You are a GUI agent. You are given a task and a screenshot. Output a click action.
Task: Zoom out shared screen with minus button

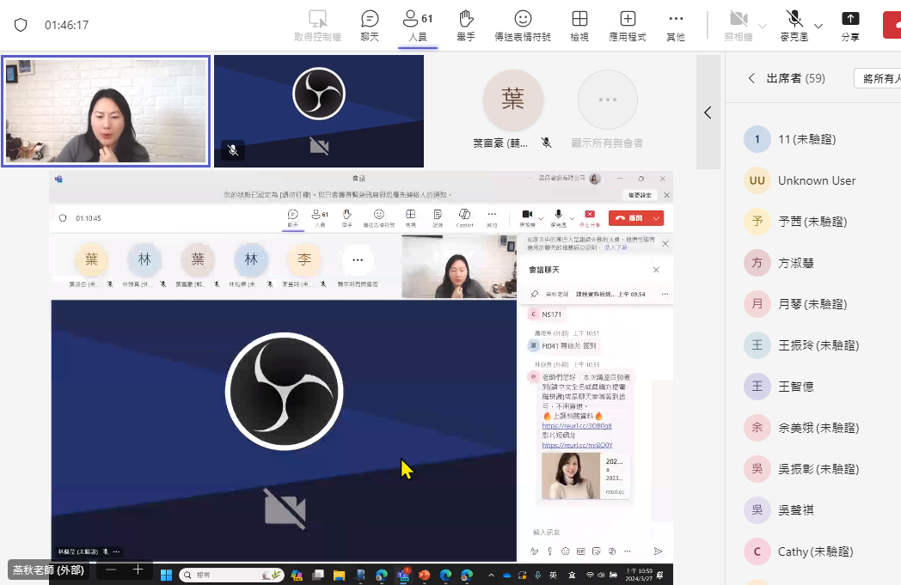click(x=111, y=570)
